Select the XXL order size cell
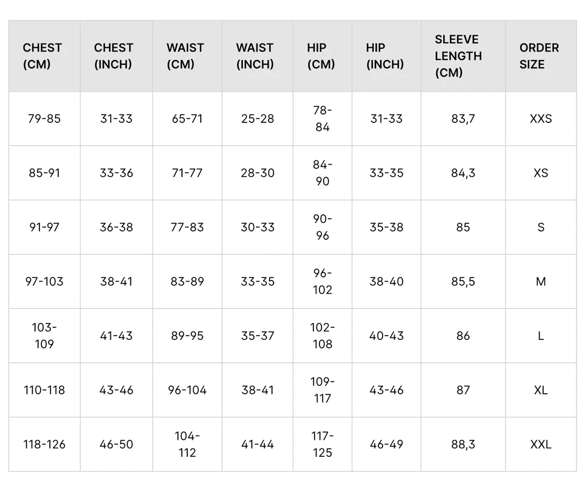582x481 pixels. coord(541,444)
